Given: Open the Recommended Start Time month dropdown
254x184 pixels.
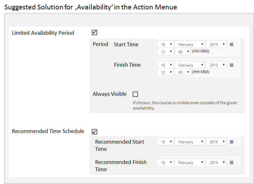Looking at the screenshot, I should (x=190, y=142).
